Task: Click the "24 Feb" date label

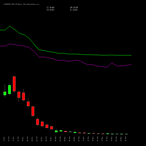Action: pyautogui.click(x=37, y=139)
